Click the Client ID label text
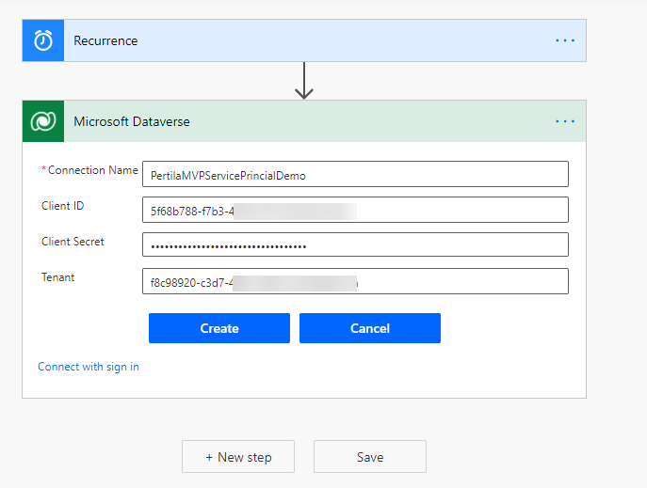 coord(63,206)
